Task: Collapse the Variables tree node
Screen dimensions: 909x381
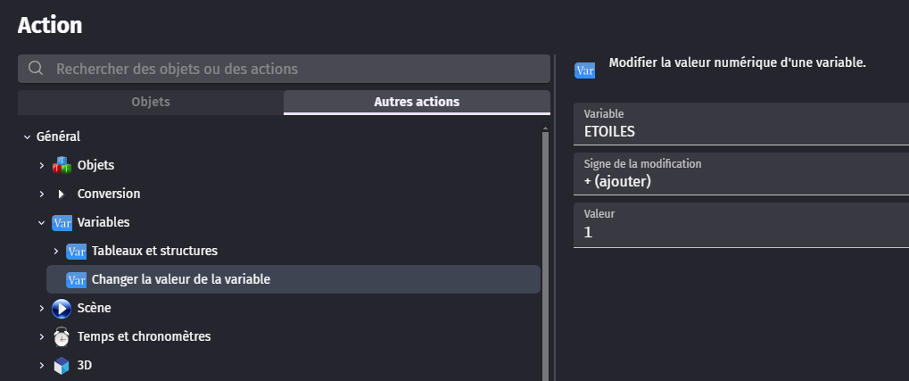Action: tap(41, 222)
